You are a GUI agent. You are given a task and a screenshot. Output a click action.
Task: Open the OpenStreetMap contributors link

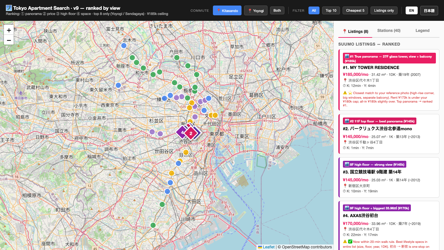point(307,247)
